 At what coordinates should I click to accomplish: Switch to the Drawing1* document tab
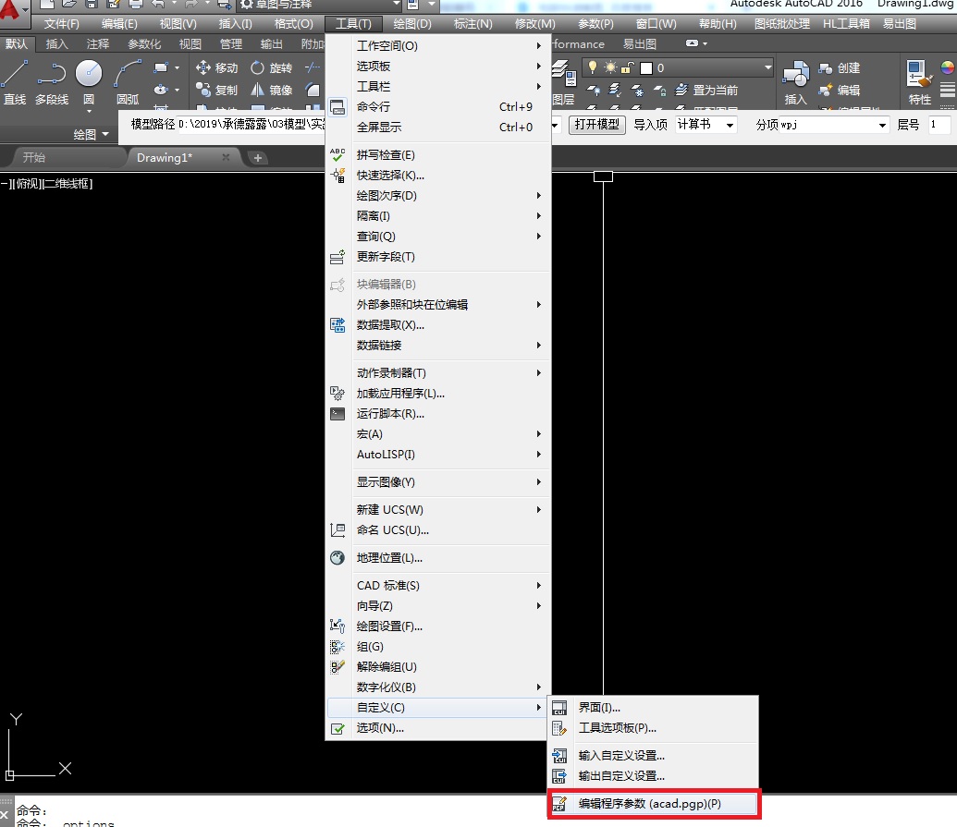click(x=165, y=157)
